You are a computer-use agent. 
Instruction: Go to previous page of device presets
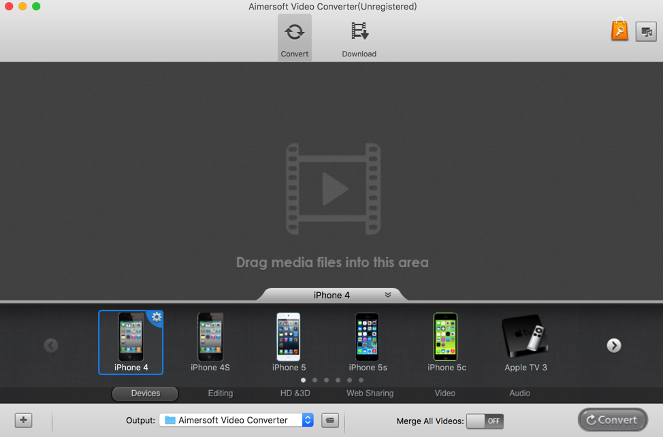[x=51, y=345]
